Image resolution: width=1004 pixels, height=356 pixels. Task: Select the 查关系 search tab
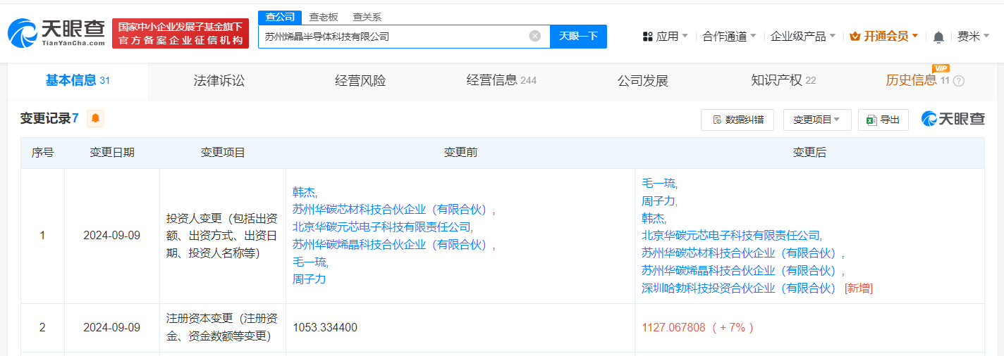[367, 17]
